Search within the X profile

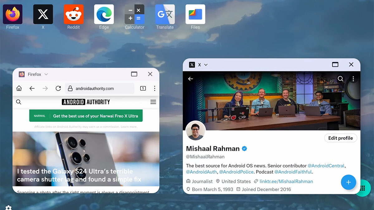340,79
